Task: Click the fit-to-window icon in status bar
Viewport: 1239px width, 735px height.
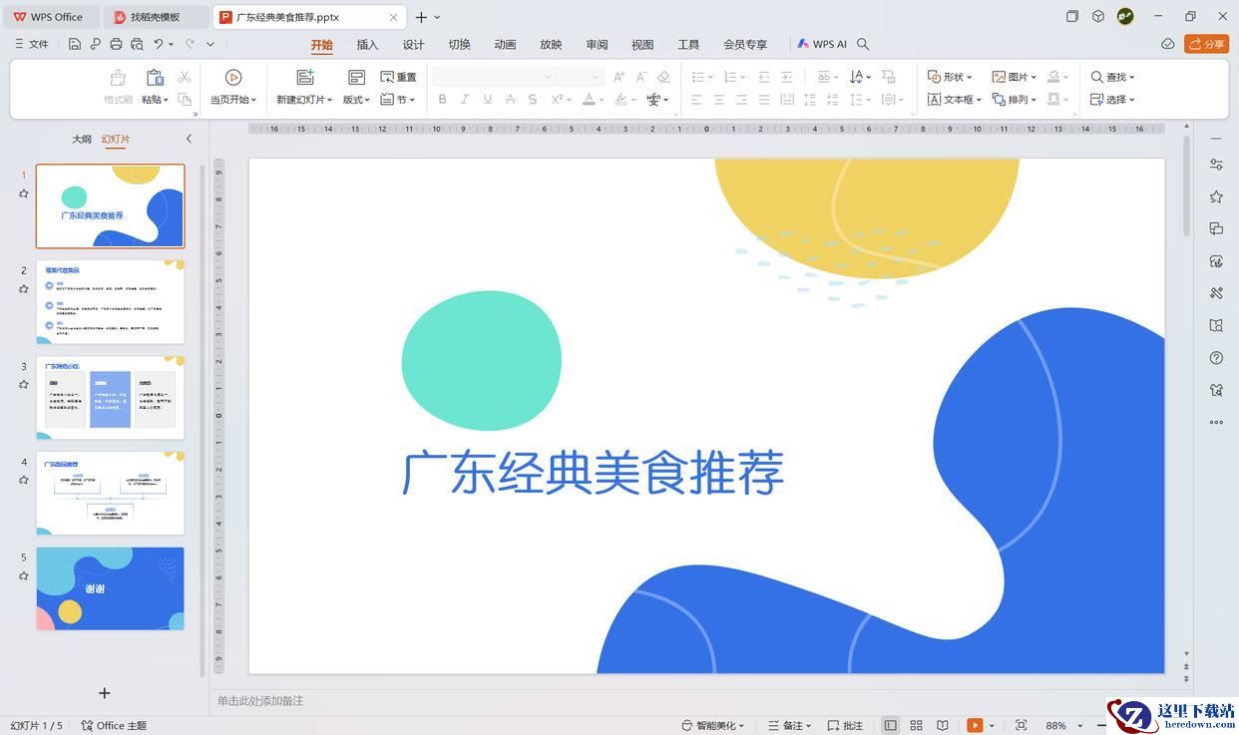Action: coord(1021,725)
